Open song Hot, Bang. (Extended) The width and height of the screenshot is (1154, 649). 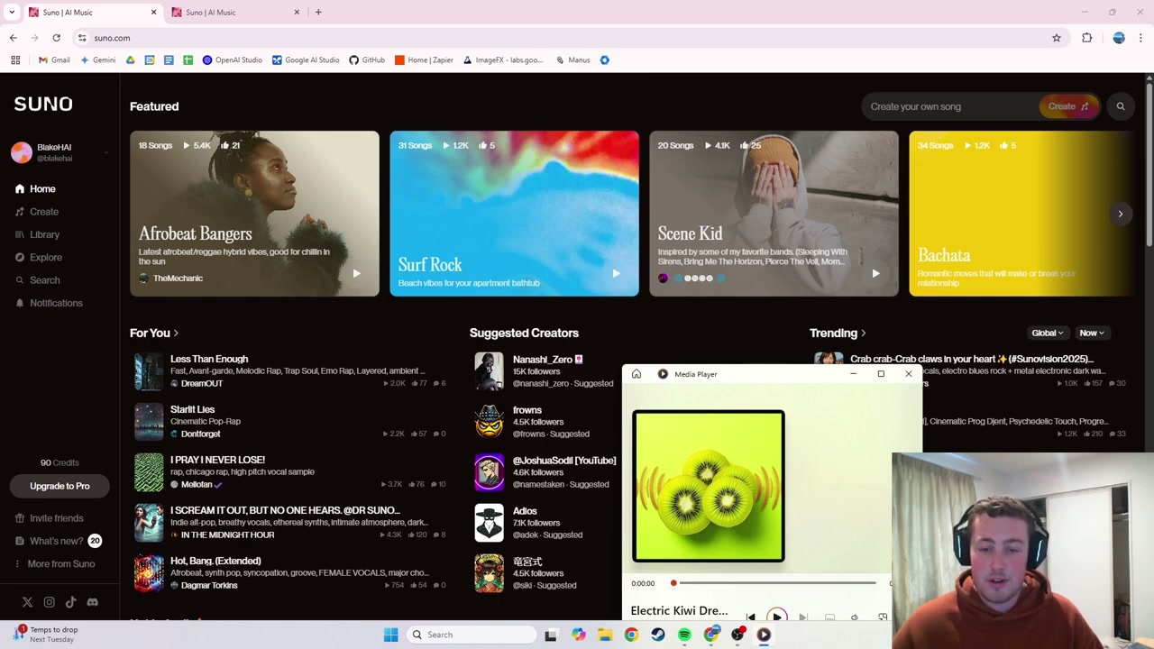click(215, 561)
